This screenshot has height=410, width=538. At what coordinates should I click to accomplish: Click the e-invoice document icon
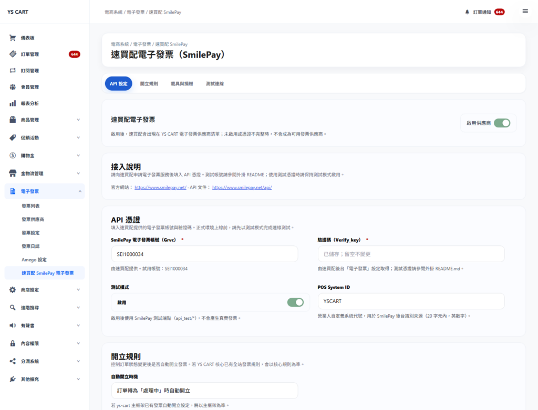[13, 191]
